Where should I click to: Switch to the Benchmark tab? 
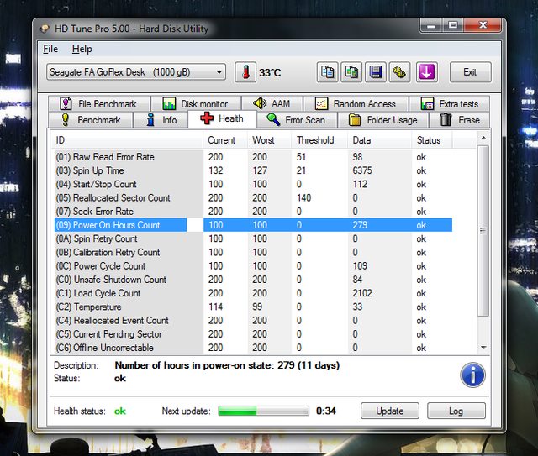coord(91,120)
